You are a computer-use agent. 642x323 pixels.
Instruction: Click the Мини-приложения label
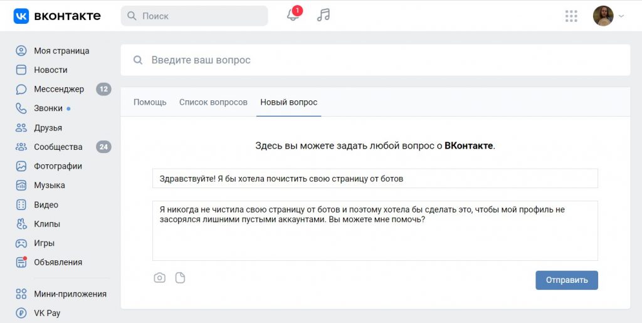tap(70, 294)
